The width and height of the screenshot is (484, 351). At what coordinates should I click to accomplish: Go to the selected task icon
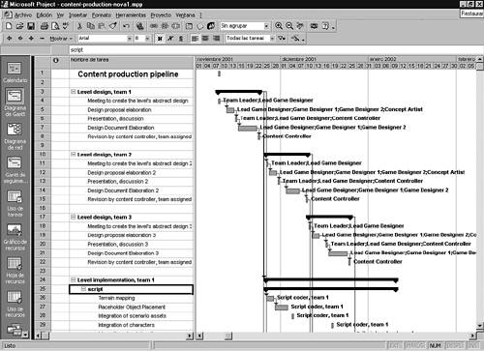[300, 26]
